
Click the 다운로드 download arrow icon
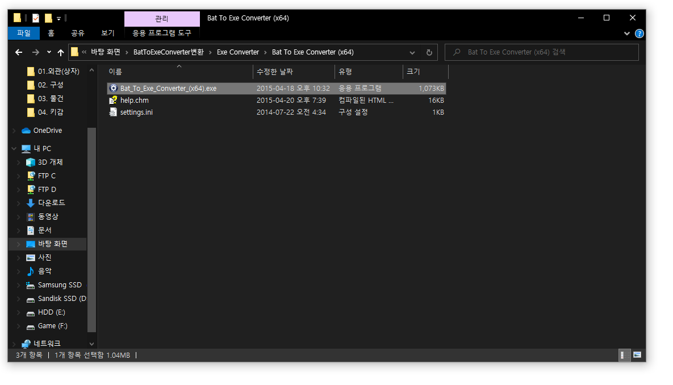tap(31, 203)
